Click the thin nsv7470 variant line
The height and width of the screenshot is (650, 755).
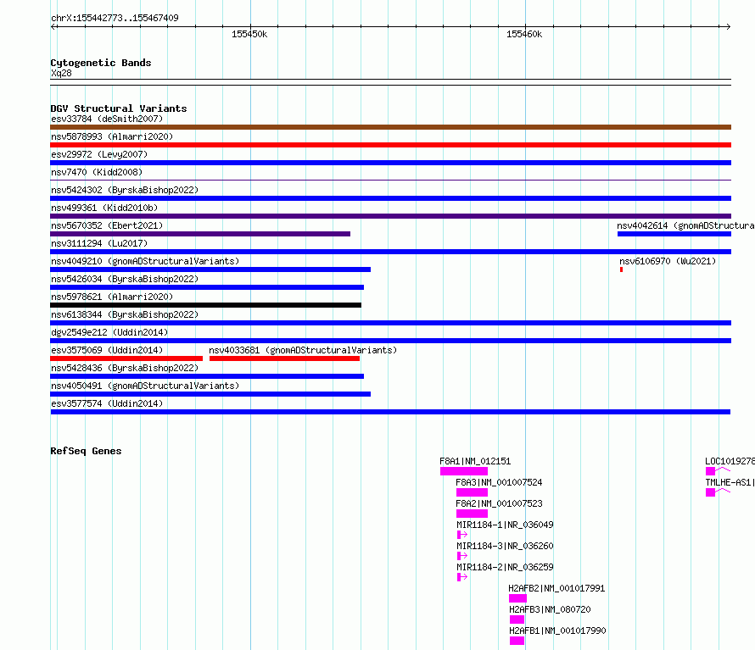coord(390,180)
